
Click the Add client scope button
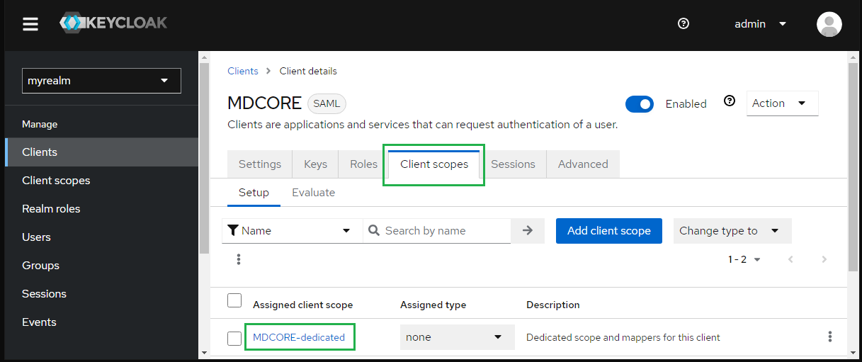[x=609, y=231]
